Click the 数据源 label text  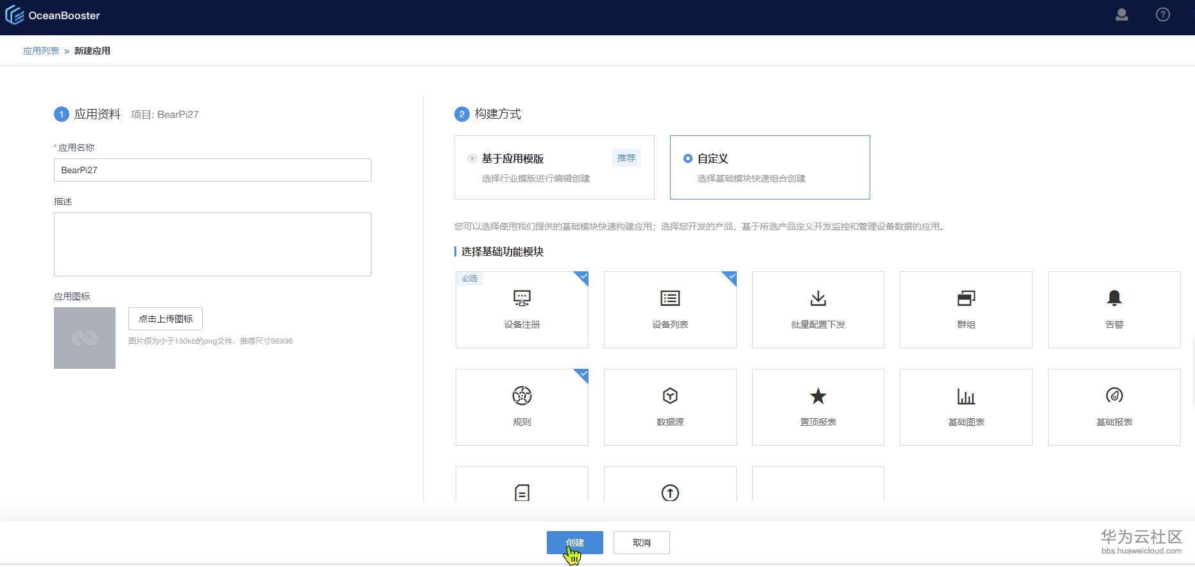point(670,422)
